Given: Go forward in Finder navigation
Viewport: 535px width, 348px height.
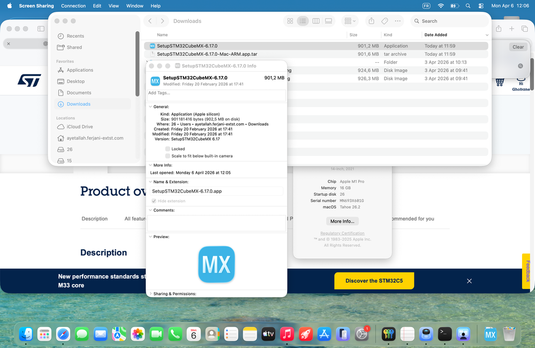Looking at the screenshot, I should [162, 21].
